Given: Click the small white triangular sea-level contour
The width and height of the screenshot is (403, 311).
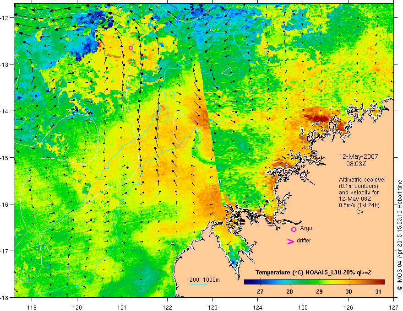Looking at the screenshot, I should [x=228, y=71].
